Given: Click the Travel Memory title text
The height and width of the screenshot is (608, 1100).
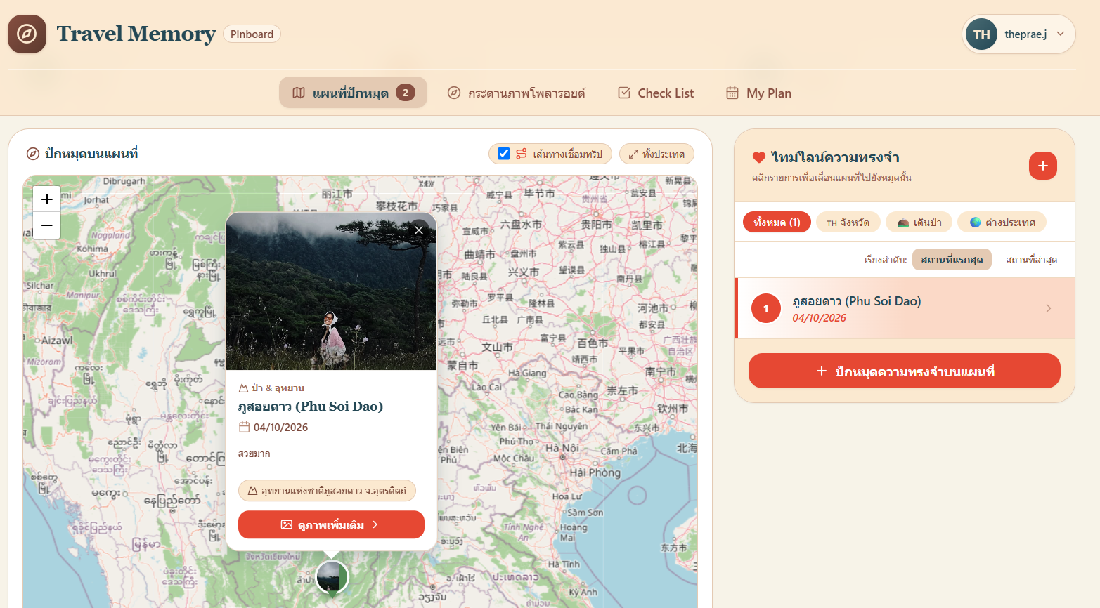Looking at the screenshot, I should point(136,34).
